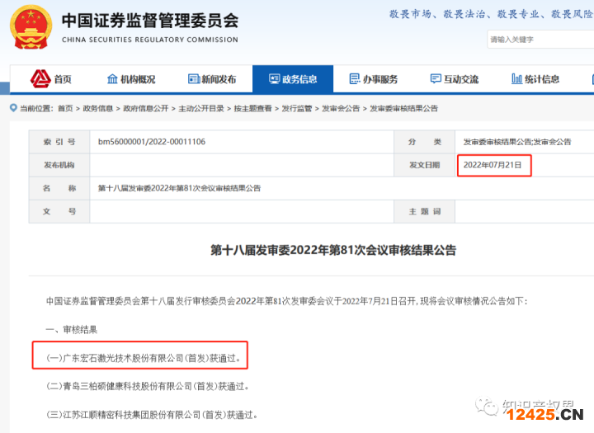Navigate to 主动公开目录 breadcrumb
Image resolution: width=594 pixels, height=433 pixels.
coord(200,109)
